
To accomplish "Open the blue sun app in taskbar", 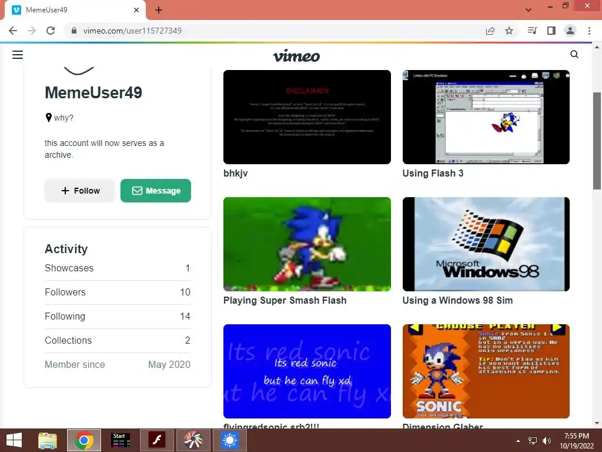I will click(x=230, y=440).
